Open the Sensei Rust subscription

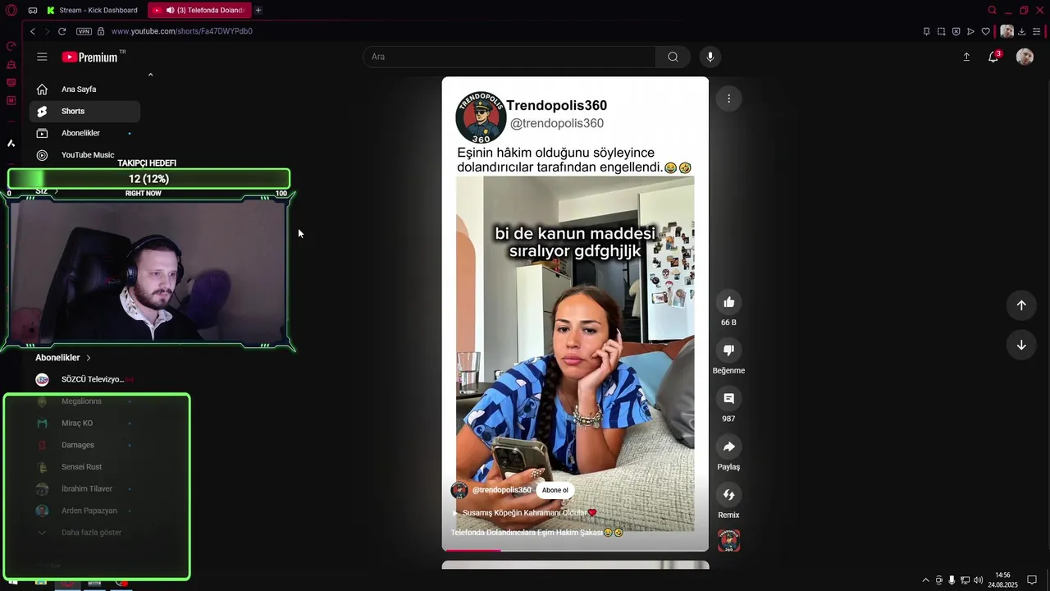tap(84, 467)
